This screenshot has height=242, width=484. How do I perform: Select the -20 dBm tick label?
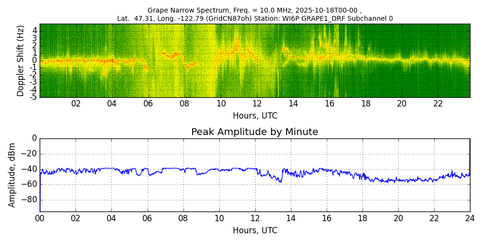(x=30, y=154)
